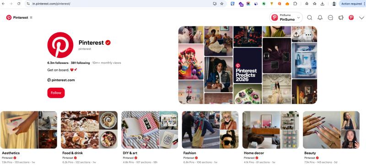Click the Action required button
This screenshot has height=168, width=366.
click(351, 4)
